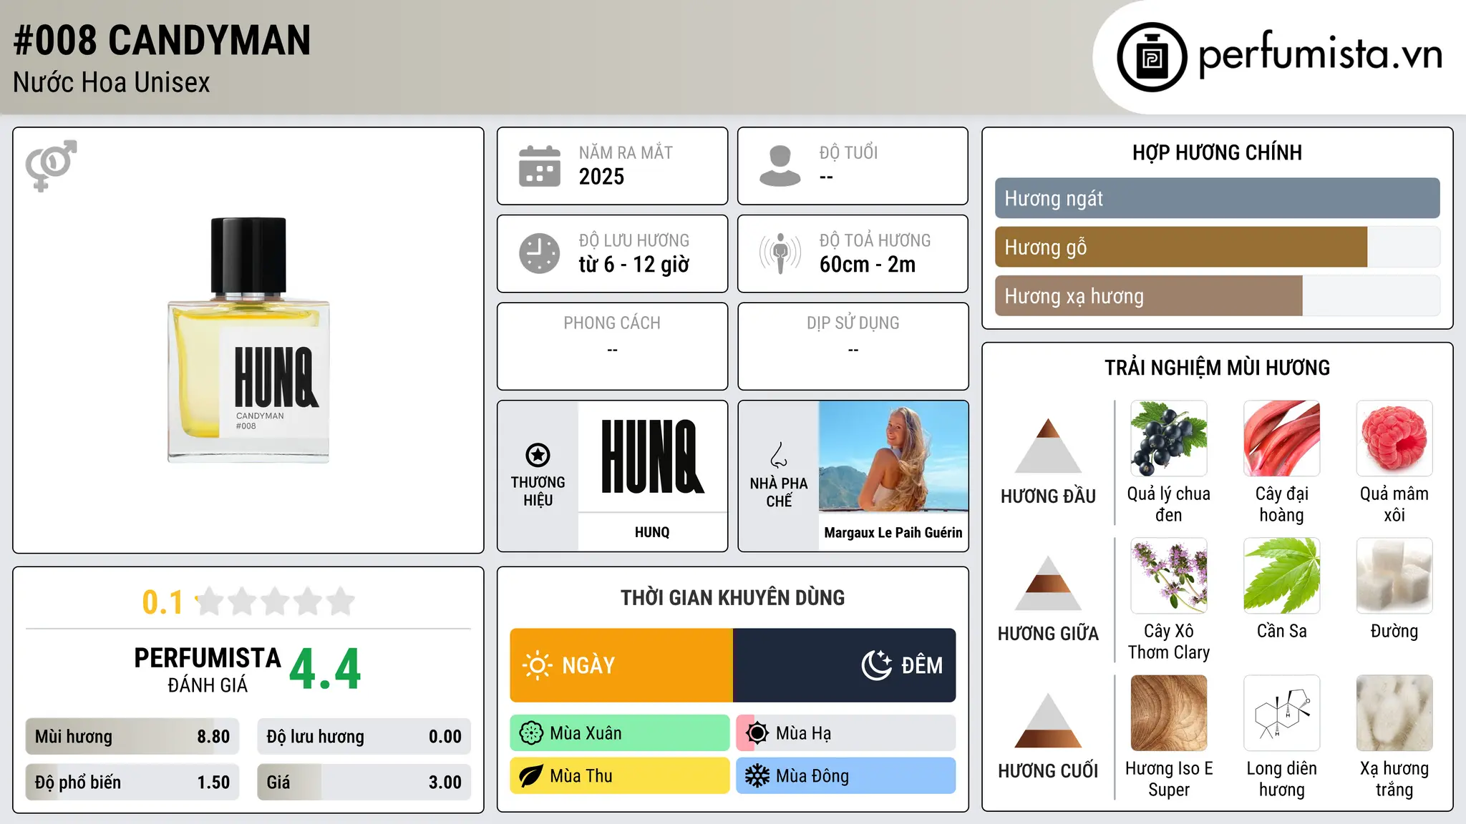
Task: Select the Cây đại hoàng note image
Action: [1282, 438]
